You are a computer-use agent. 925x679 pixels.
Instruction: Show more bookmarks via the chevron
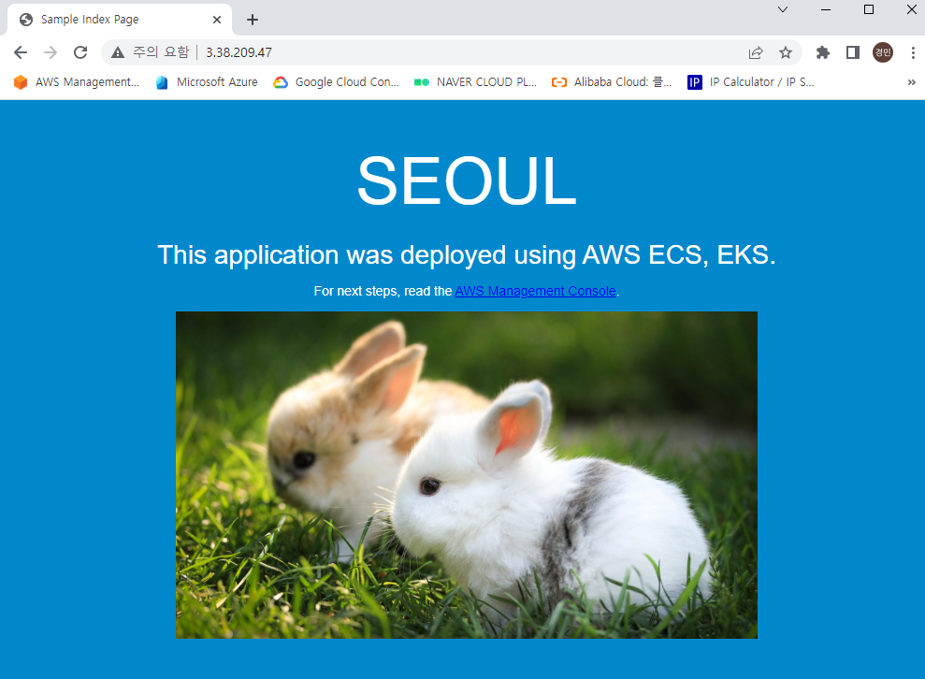[911, 82]
